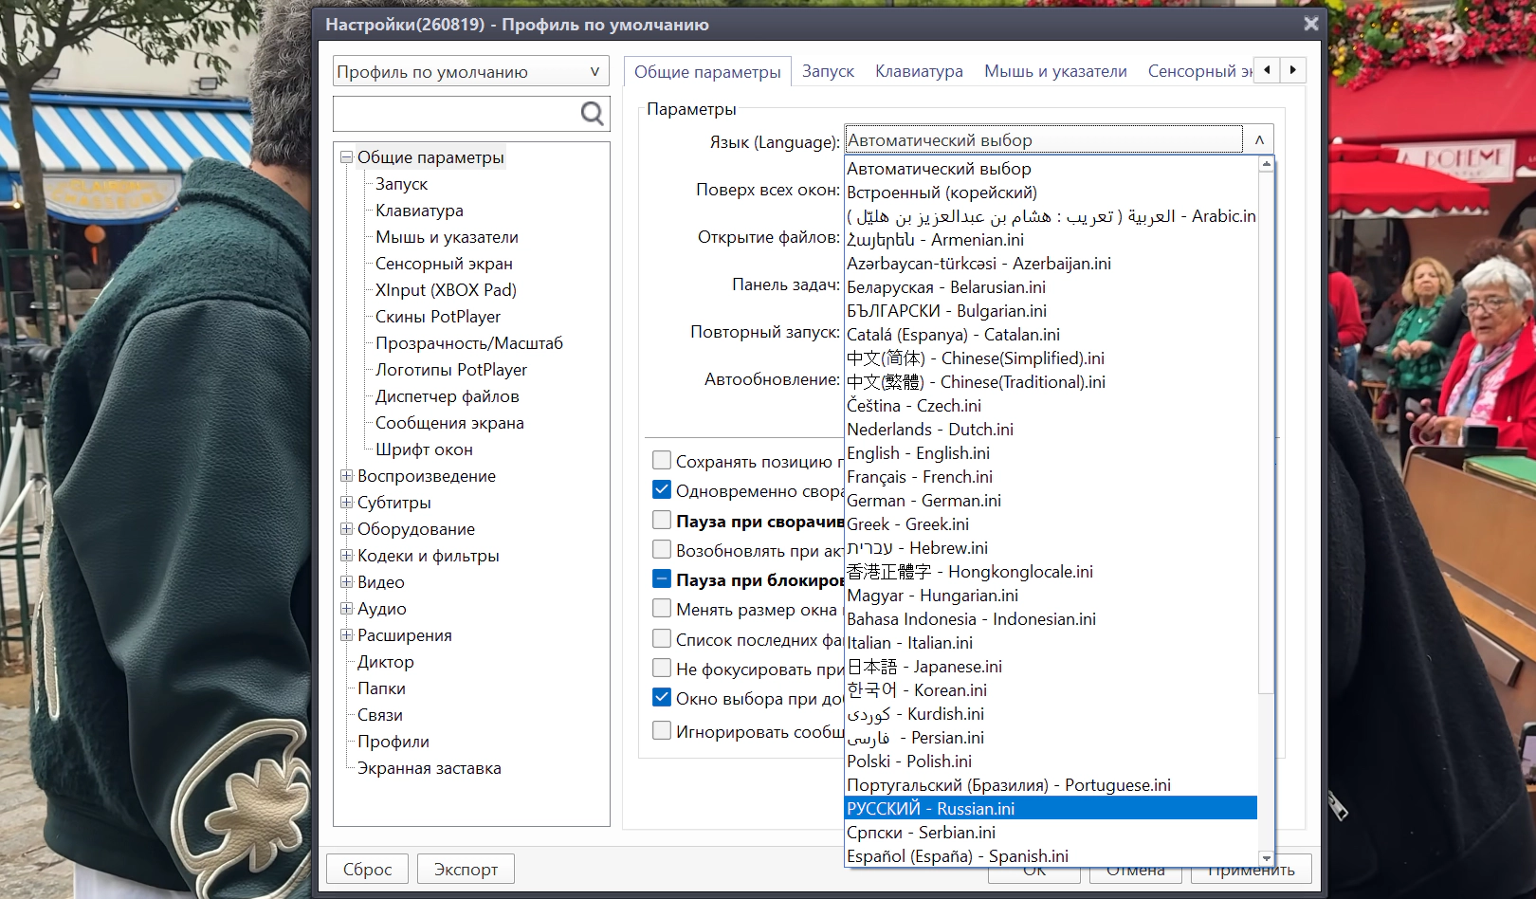This screenshot has height=899, width=1536.
Task: Close the settings window with the X icon
Action: (x=1310, y=24)
